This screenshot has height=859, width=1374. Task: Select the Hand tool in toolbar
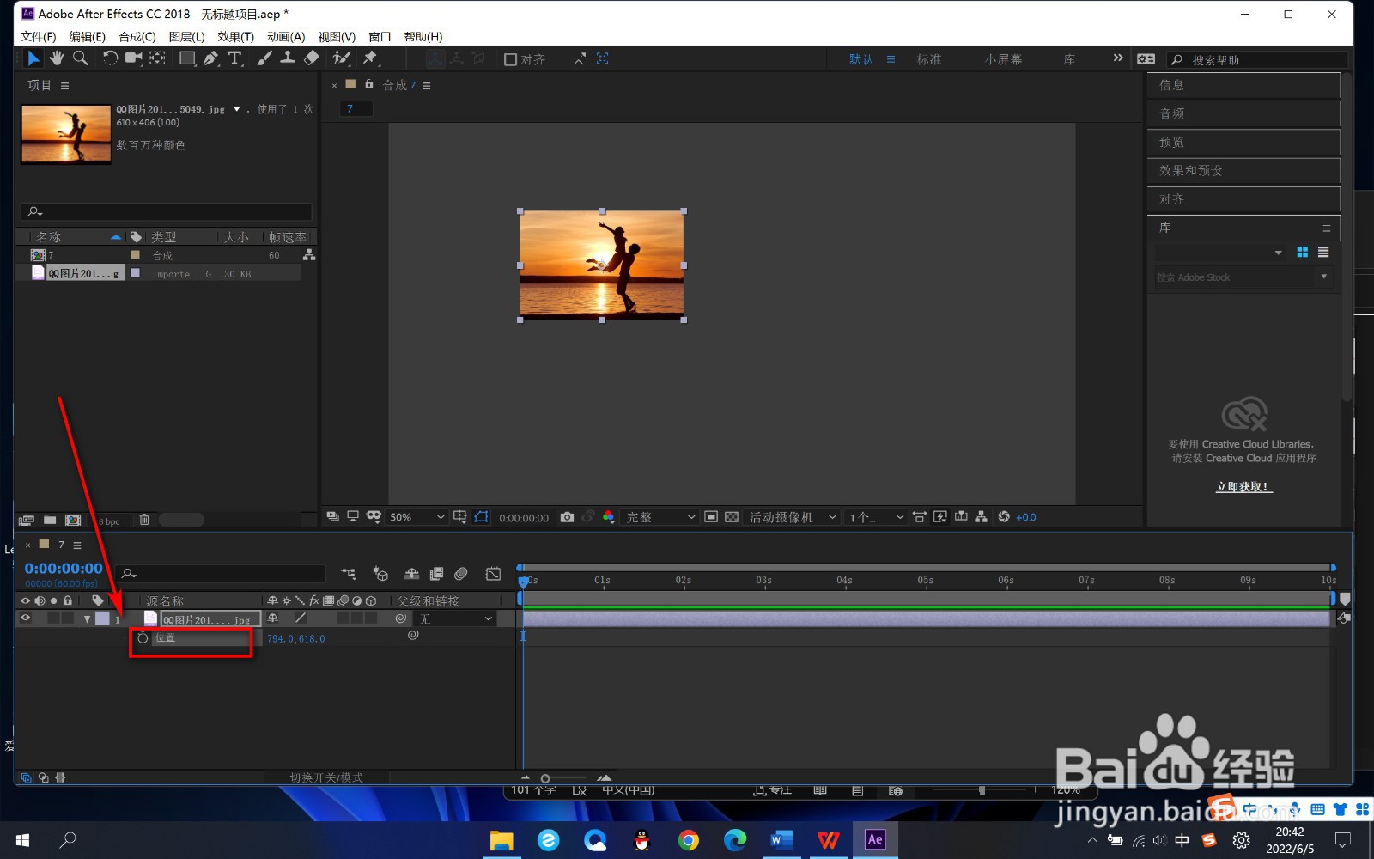[x=57, y=58]
